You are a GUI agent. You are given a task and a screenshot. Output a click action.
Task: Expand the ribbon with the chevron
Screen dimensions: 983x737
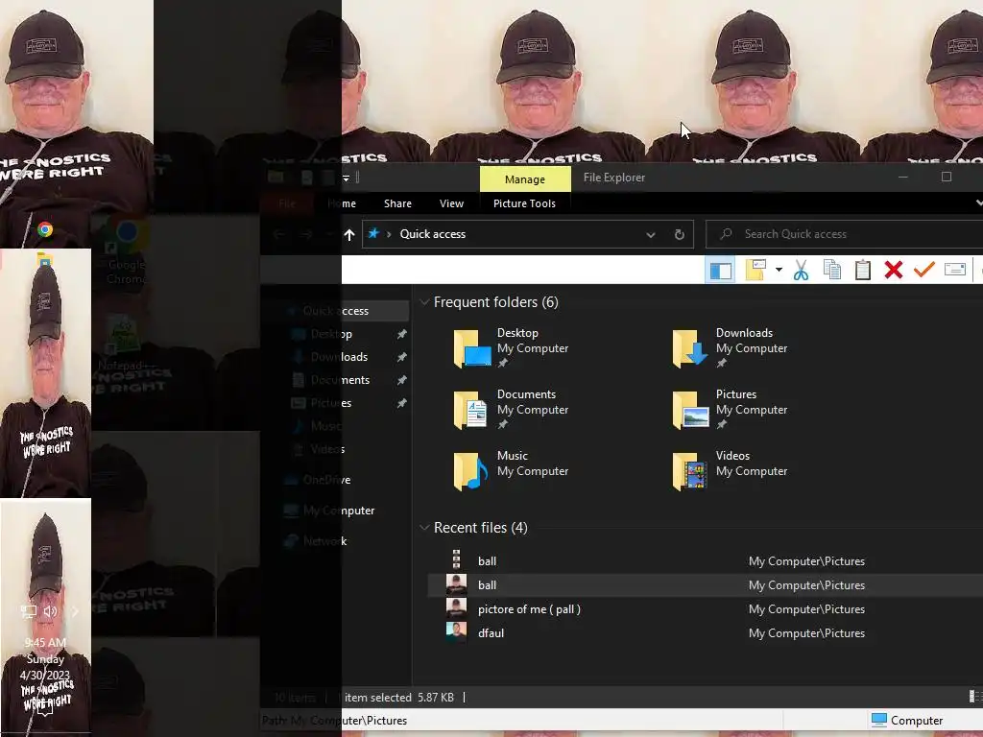[978, 203]
